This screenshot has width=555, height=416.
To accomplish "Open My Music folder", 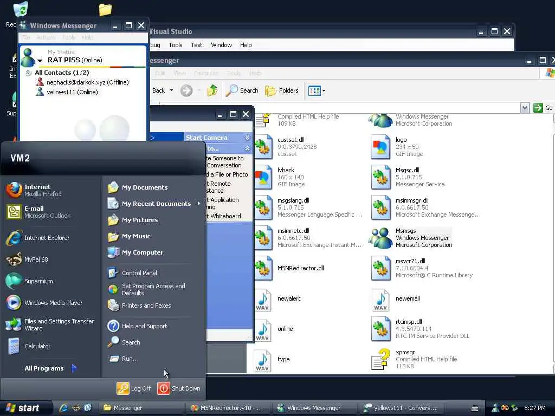I will tap(129, 236).
